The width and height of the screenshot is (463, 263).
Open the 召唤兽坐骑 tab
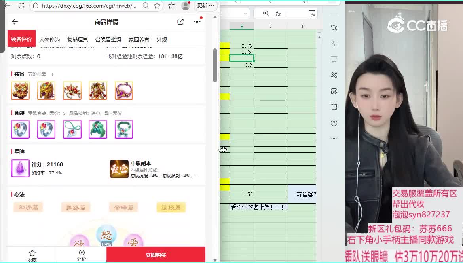coord(108,39)
